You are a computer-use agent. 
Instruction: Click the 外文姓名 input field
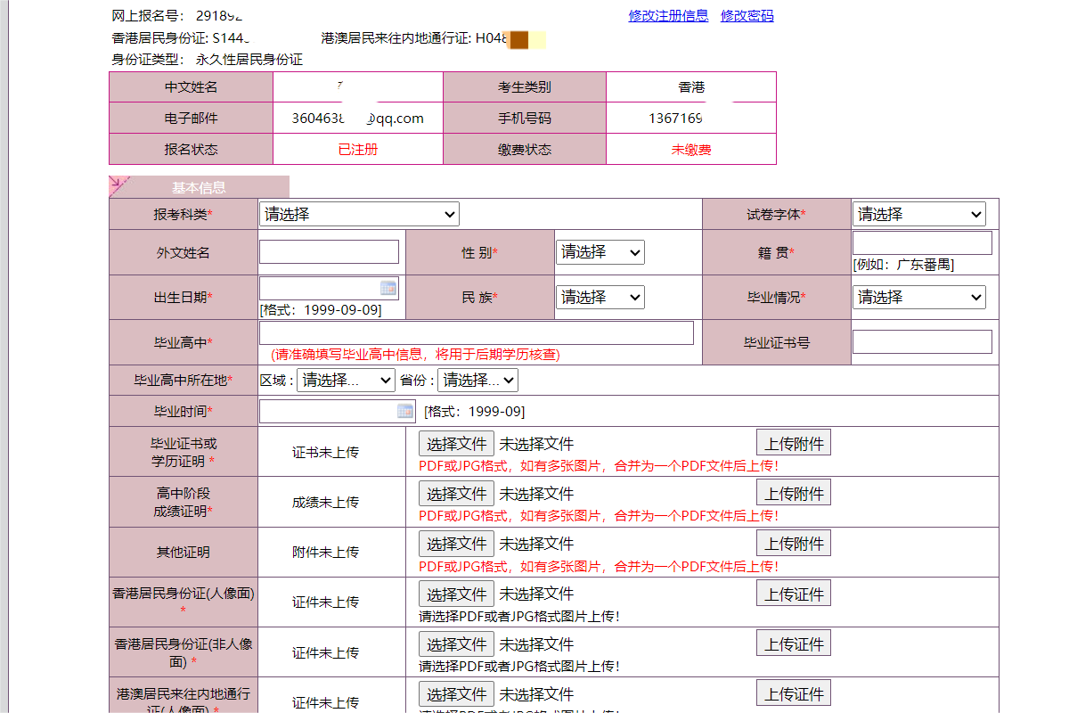click(329, 252)
